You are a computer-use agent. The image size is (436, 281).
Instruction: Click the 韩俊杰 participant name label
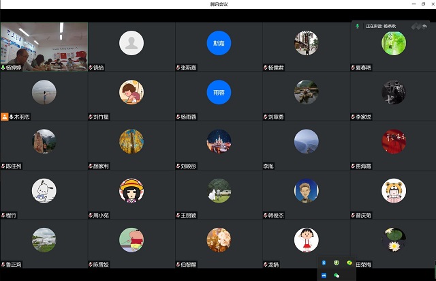[278, 215]
